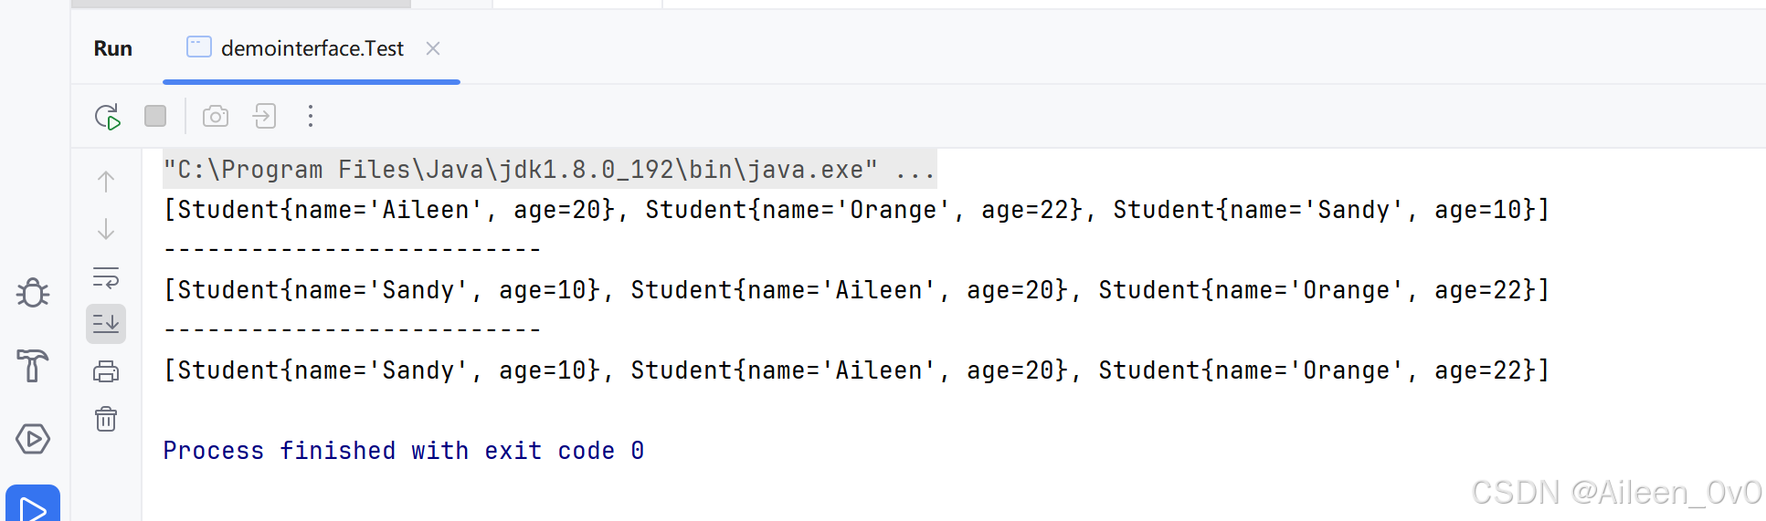
Task: Rerun the demointerface.Test program
Action: 107,117
